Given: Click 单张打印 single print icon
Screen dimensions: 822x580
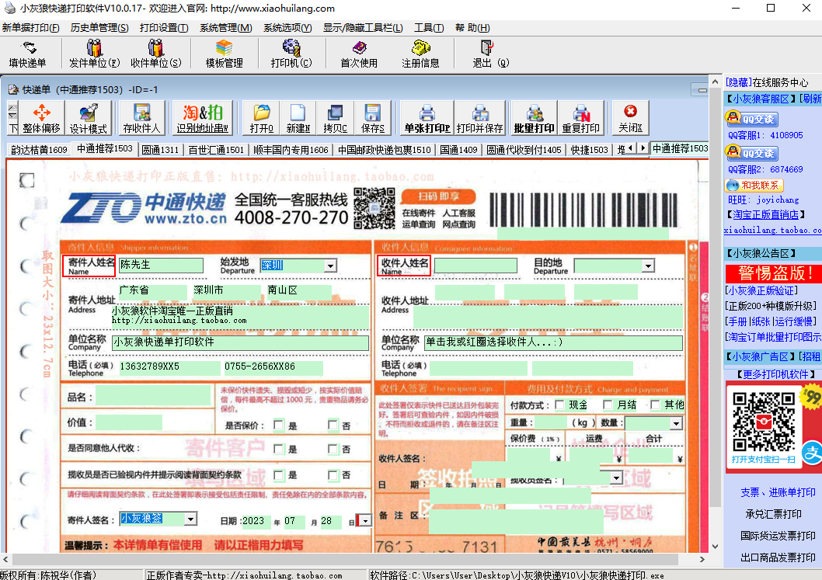Looking at the screenshot, I should (x=427, y=119).
